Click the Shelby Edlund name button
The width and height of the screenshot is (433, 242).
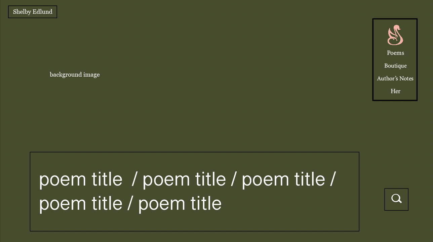[33, 12]
